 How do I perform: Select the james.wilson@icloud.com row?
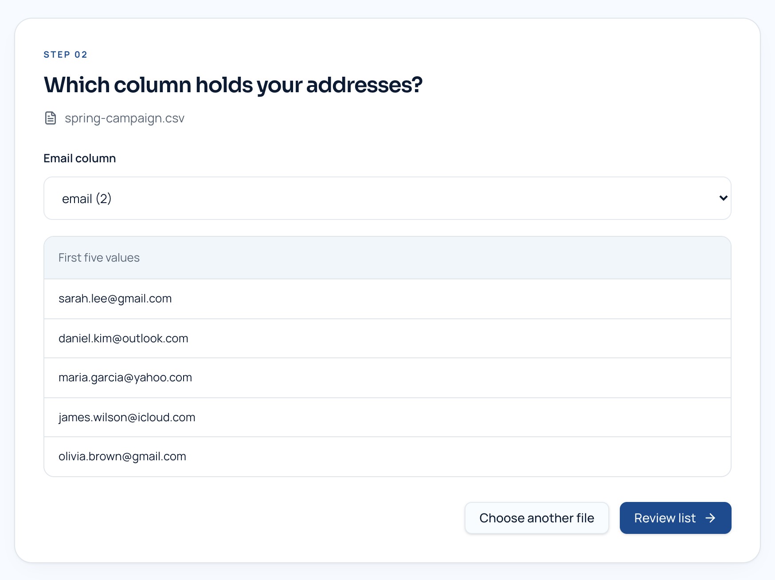[387, 417]
